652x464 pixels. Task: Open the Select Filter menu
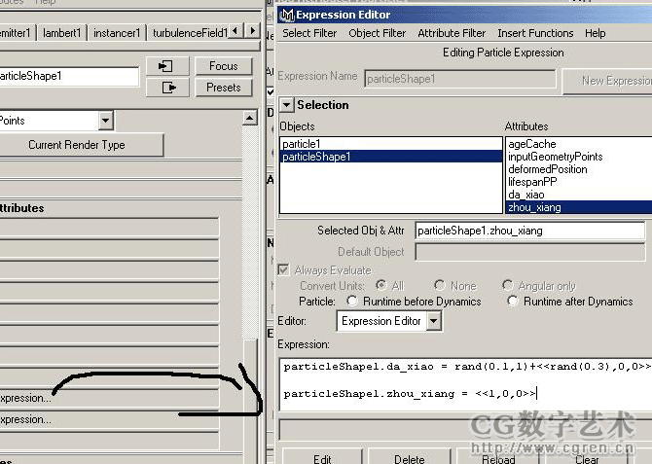click(x=309, y=33)
